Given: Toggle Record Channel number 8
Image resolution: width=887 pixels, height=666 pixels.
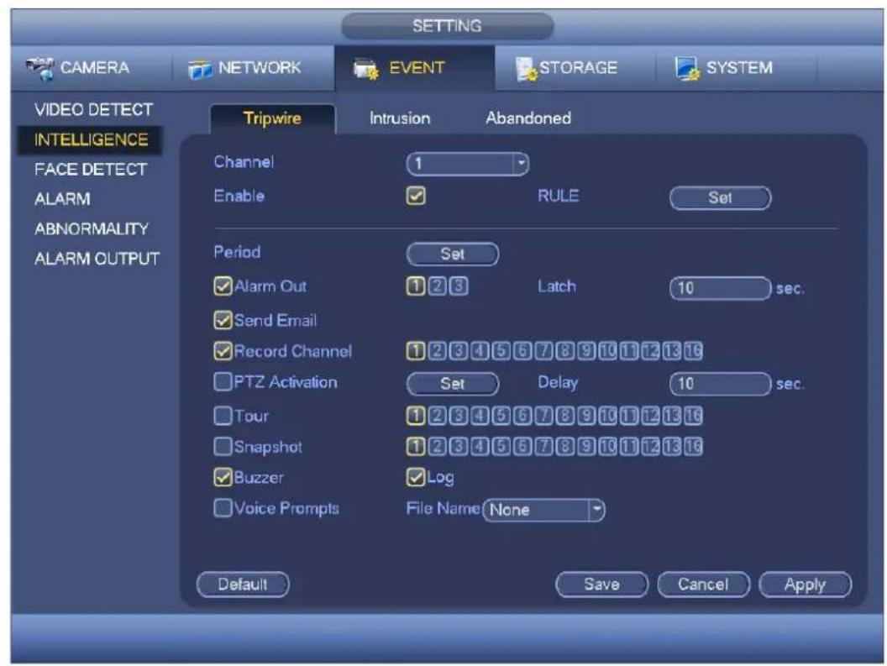Looking at the screenshot, I should coord(564,351).
